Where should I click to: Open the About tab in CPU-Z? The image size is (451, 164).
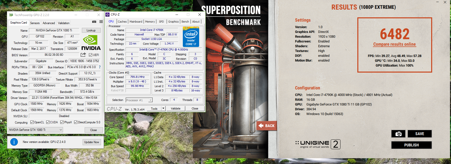coord(196,22)
